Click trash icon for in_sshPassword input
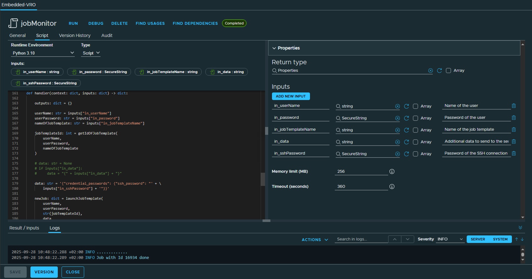 click(x=514, y=154)
